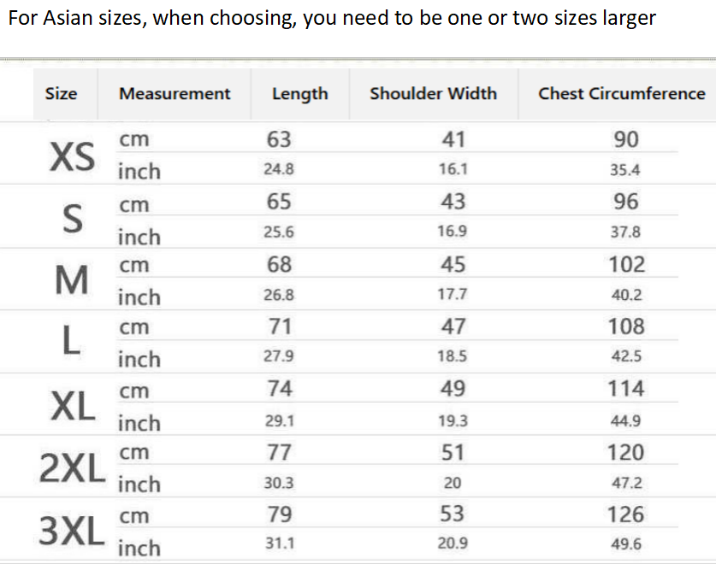Click the L chest value 108
This screenshot has height=564, width=716.
pyautogui.click(x=626, y=326)
